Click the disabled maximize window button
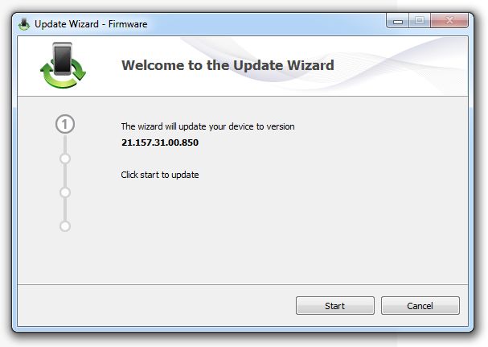This screenshot has height=347, width=488. click(420, 21)
